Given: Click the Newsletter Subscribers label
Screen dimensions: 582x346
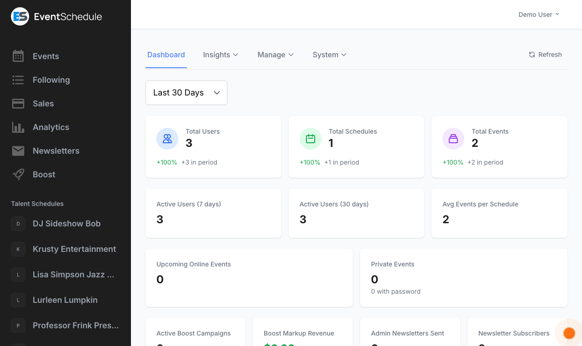Looking at the screenshot, I should [514, 333].
